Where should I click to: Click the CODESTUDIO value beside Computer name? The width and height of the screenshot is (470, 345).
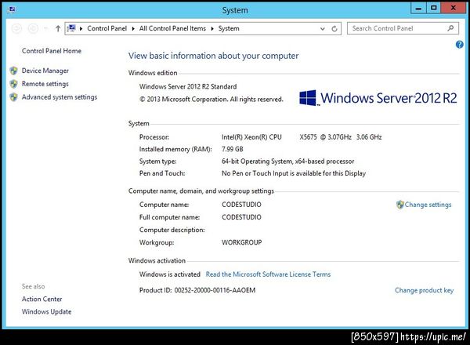click(241, 205)
